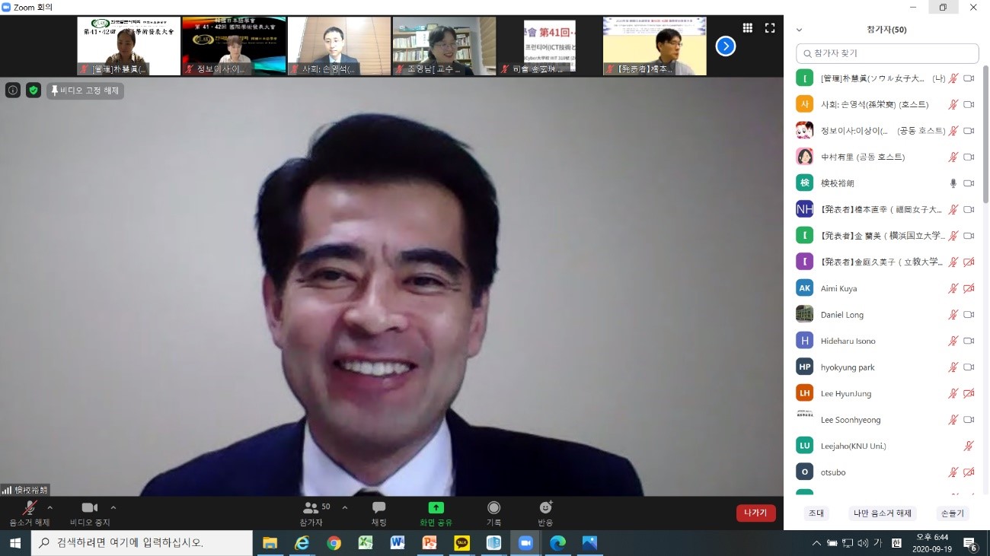
Task: Expand video options arrow beside camera
Action: click(113, 507)
